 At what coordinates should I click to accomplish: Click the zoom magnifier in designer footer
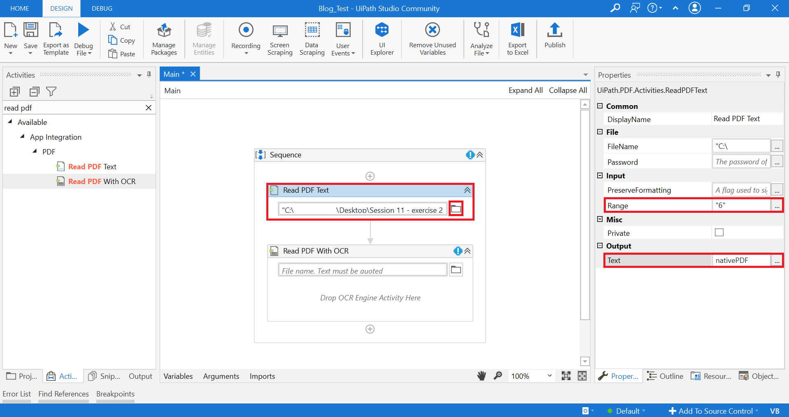[498, 376]
